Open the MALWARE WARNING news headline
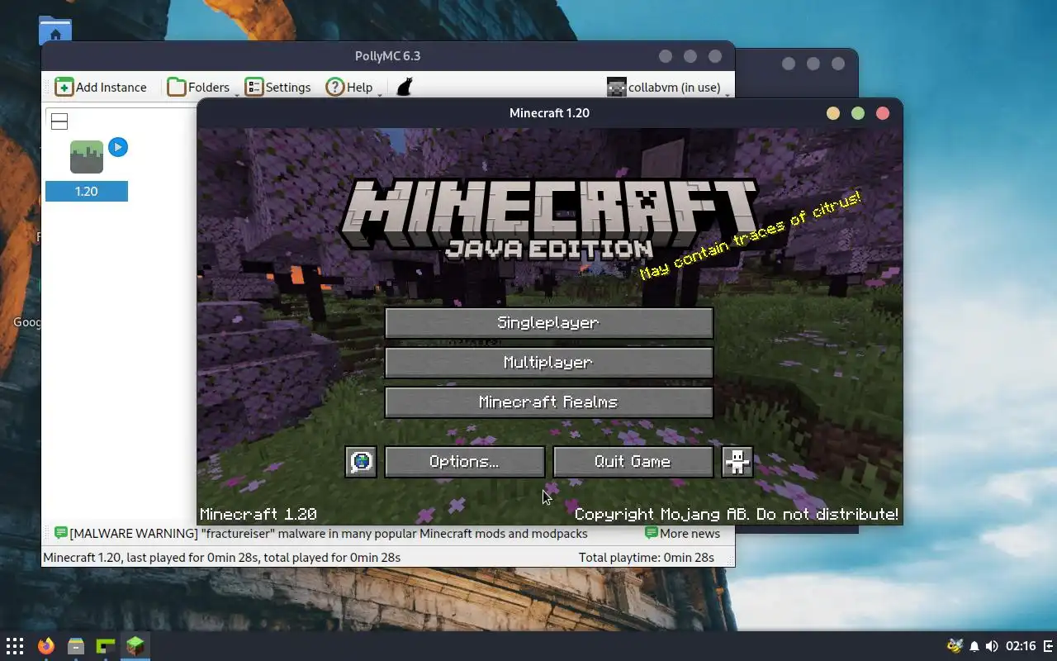Image resolution: width=1057 pixels, height=661 pixels. click(x=321, y=534)
